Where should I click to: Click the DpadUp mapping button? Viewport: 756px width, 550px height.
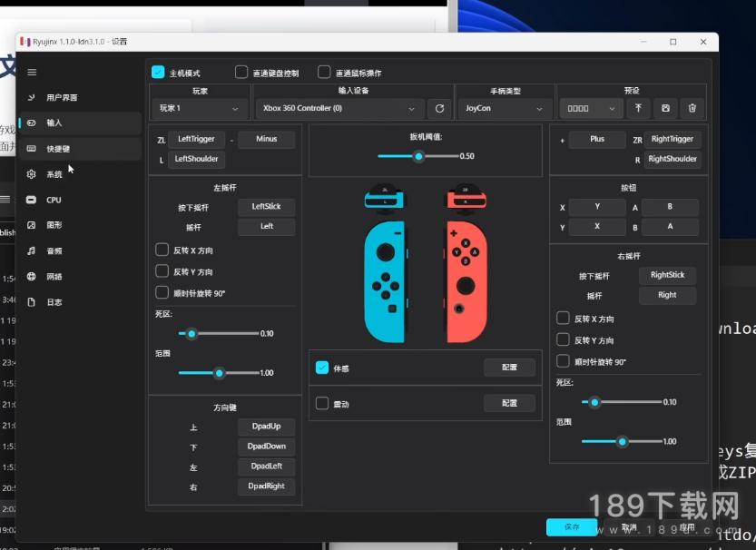tap(266, 427)
